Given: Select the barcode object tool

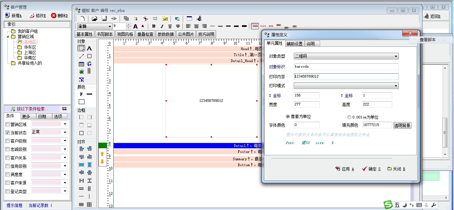Looking at the screenshot, I should [x=89, y=71].
